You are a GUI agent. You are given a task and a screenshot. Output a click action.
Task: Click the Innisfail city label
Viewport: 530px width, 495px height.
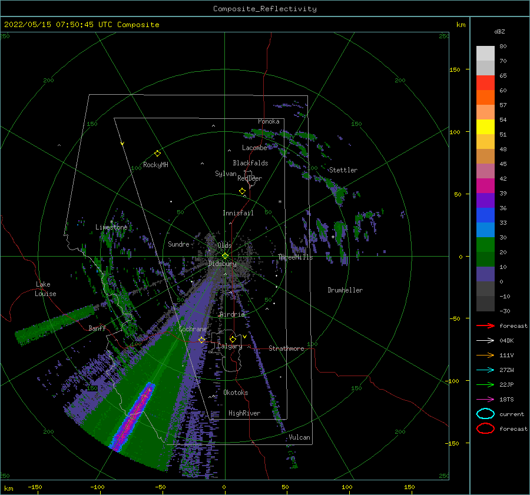pyautogui.click(x=238, y=213)
